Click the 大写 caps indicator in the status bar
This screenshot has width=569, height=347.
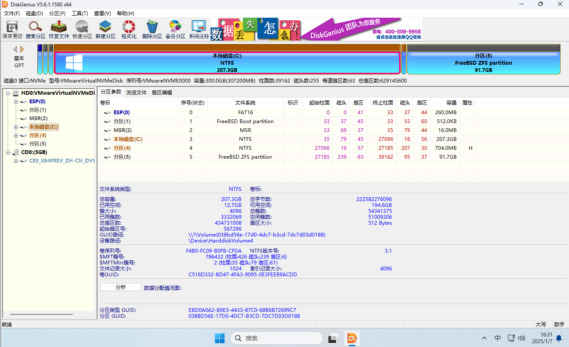(541, 325)
